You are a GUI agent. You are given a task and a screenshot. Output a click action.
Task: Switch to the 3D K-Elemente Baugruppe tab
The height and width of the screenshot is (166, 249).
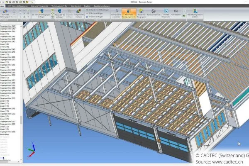pyautogui.click(x=17, y=6)
